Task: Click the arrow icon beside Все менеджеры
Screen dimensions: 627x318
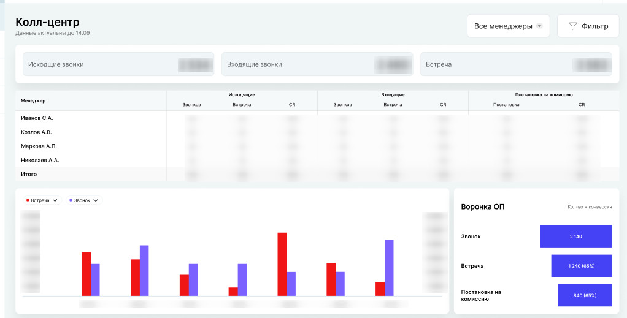Action: click(x=539, y=26)
